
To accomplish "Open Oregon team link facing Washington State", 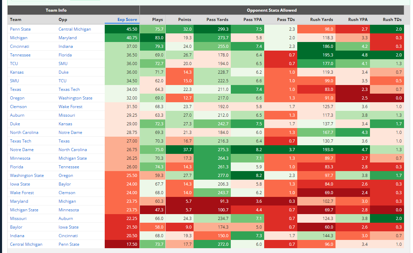I will tap(17, 98).
